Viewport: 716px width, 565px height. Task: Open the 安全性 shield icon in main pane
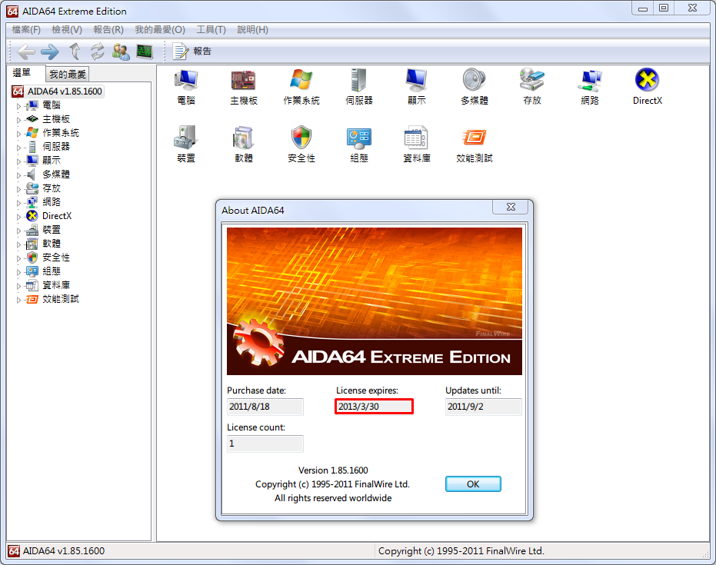pos(301,145)
